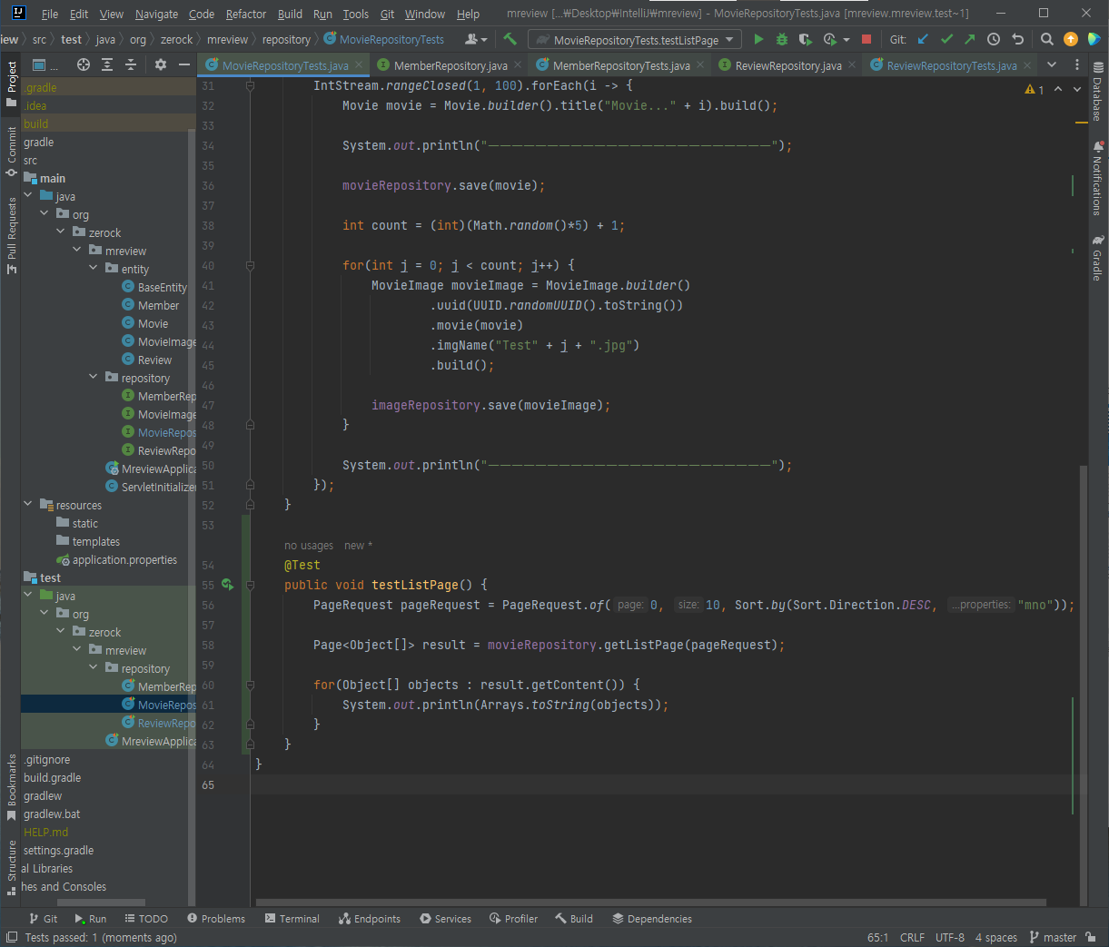
Task: Select opened file using the crosshair icon
Action: (x=84, y=64)
